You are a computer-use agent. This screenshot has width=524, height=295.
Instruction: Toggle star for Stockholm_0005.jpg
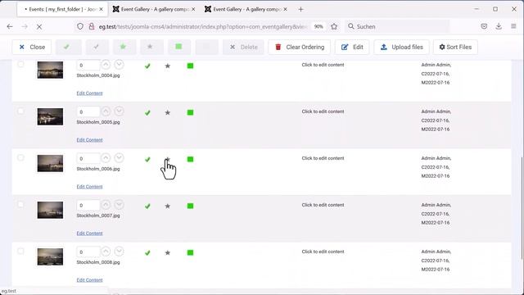pos(168,113)
